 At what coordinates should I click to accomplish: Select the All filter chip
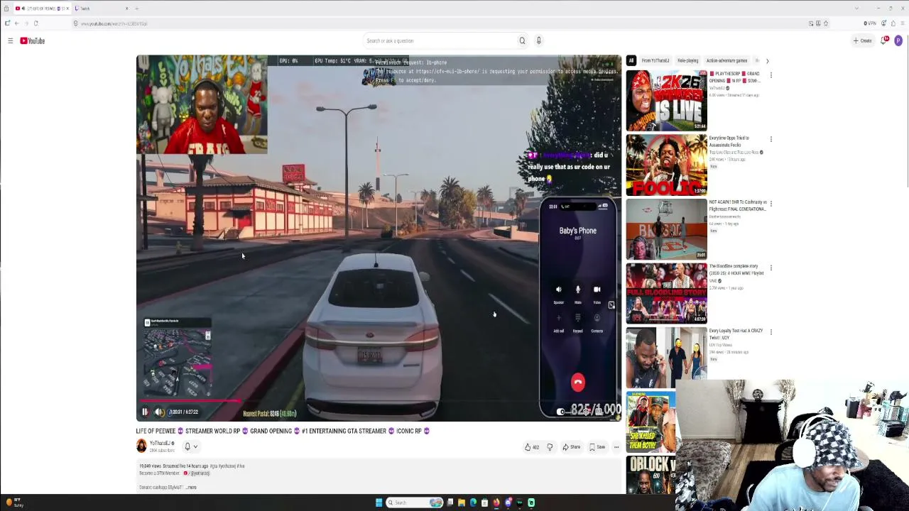pyautogui.click(x=631, y=61)
